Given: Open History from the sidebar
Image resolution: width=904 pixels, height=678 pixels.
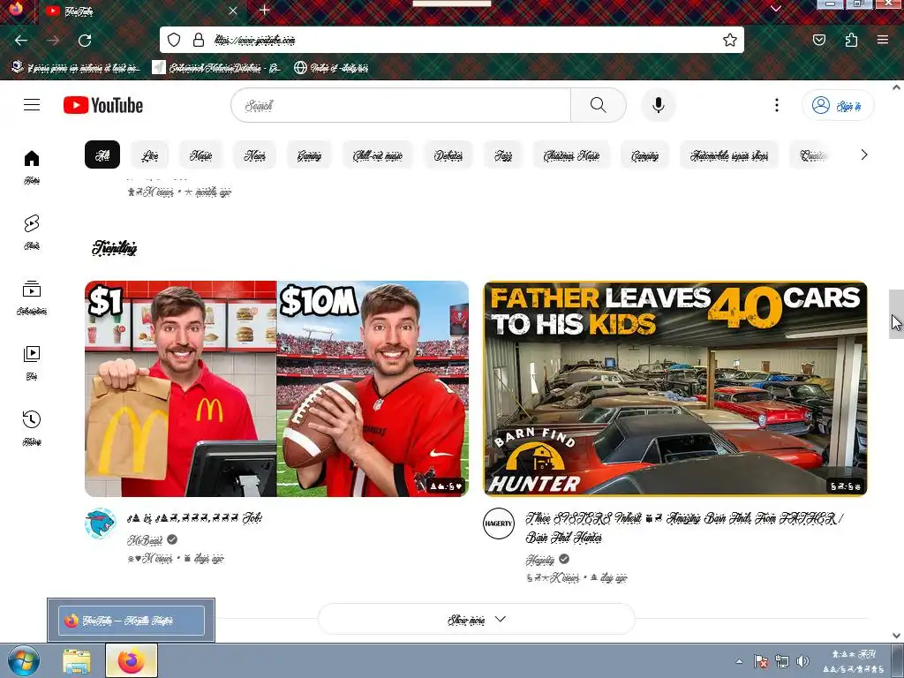Looking at the screenshot, I should (32, 428).
